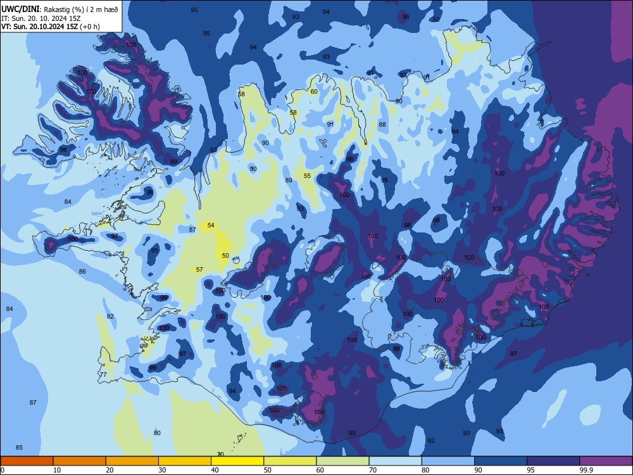Click the 30–40 legend color segment
The width and height of the screenshot is (633, 475).
click(x=185, y=461)
